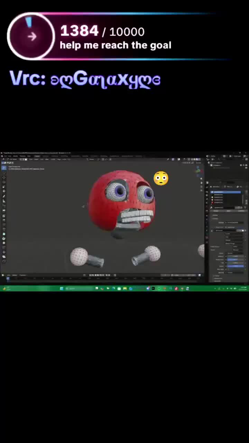
Task: Toggle perspective/orthographic view icon
Action: click(x=201, y=190)
